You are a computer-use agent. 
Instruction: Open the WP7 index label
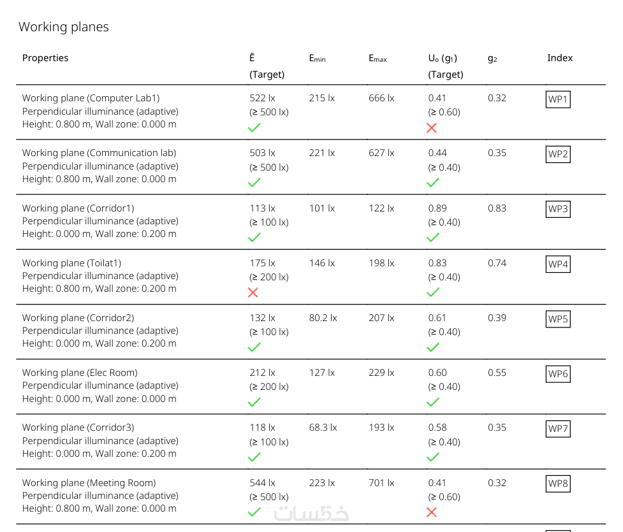coord(557,429)
